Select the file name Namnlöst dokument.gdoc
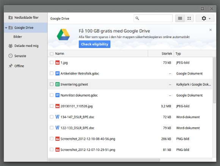220x166 pixels. (x=79, y=96)
